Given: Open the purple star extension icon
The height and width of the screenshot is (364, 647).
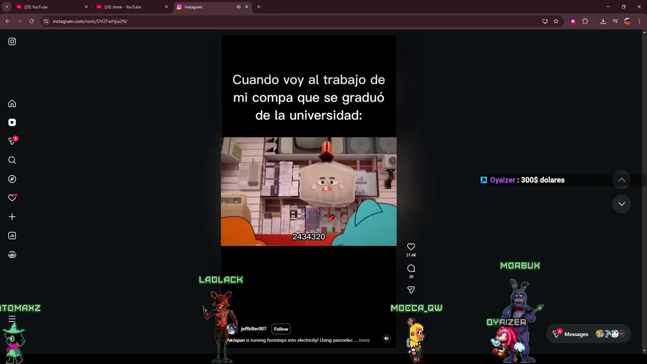Looking at the screenshot, I should tap(573, 21).
